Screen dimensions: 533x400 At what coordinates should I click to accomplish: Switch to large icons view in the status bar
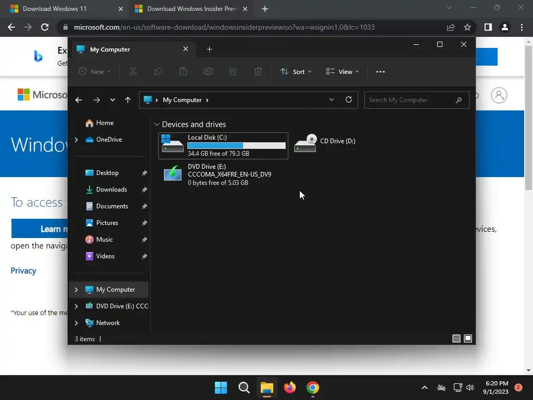coord(468,339)
